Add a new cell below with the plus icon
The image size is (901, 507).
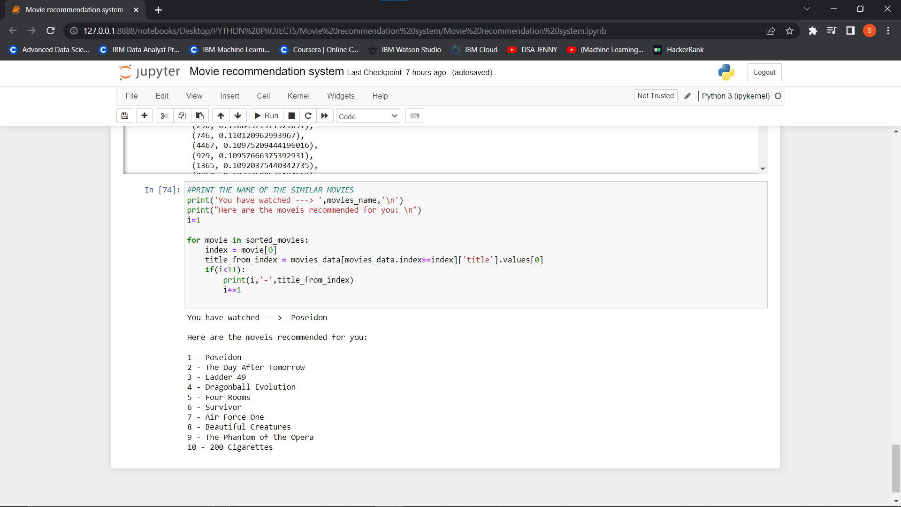click(x=144, y=115)
